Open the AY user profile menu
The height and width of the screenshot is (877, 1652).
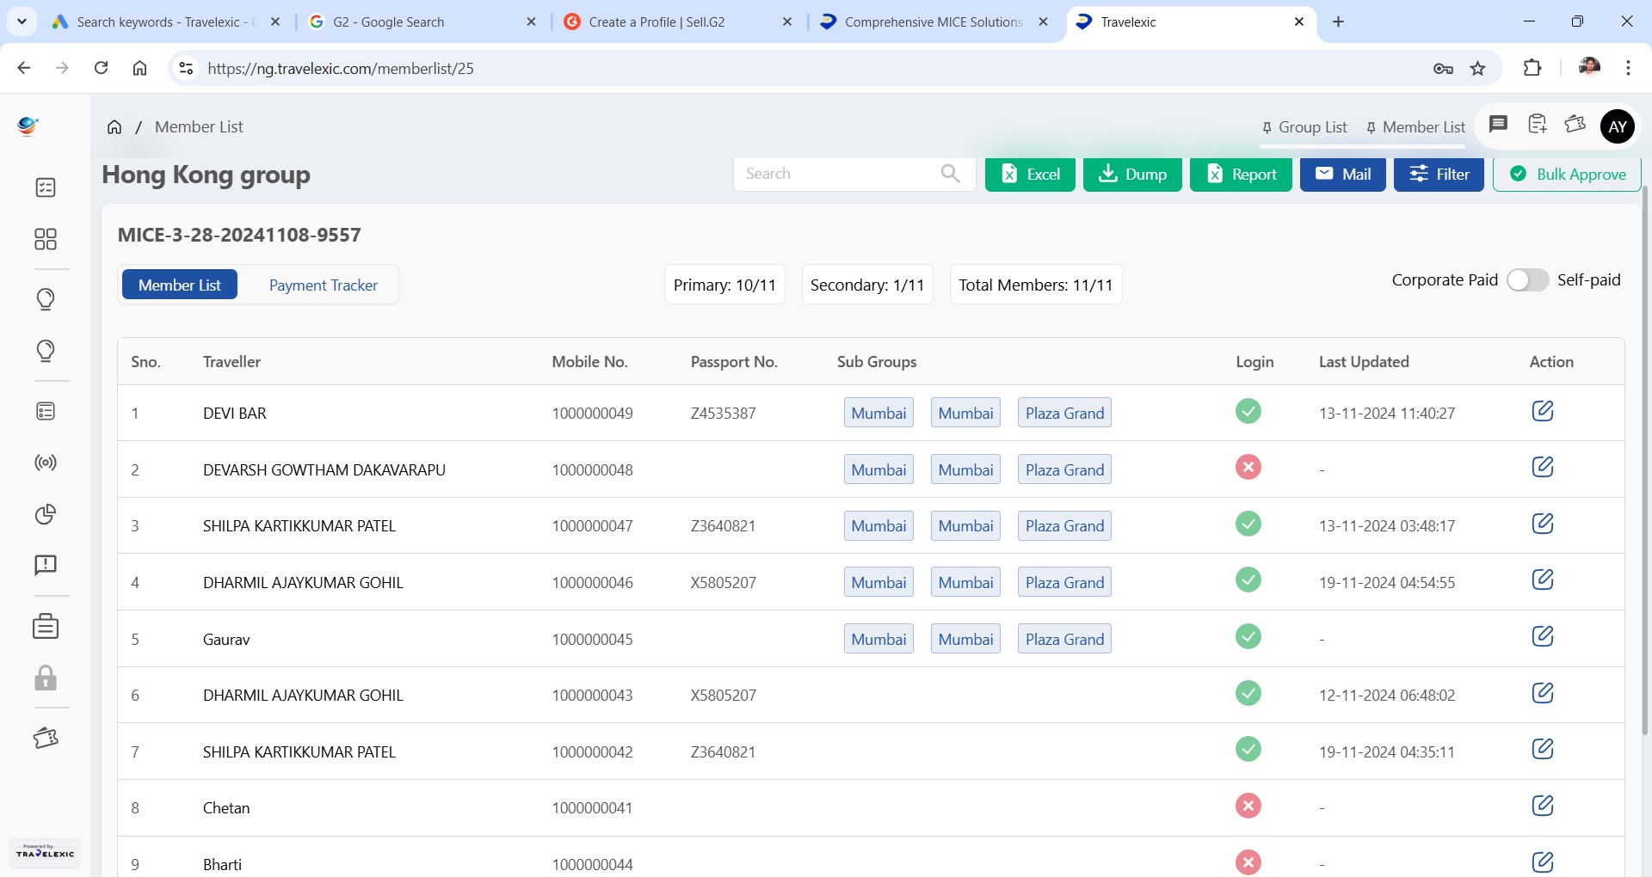pos(1618,126)
